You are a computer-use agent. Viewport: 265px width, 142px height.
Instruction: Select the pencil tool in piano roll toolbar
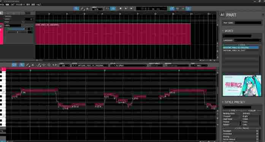[x=27, y=65]
